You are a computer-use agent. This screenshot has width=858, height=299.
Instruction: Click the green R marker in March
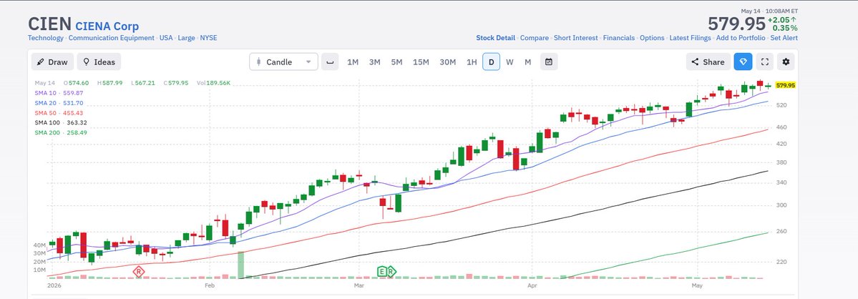(x=391, y=271)
